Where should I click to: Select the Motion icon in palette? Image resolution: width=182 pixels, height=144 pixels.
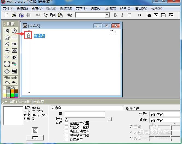click(x=7, y=38)
